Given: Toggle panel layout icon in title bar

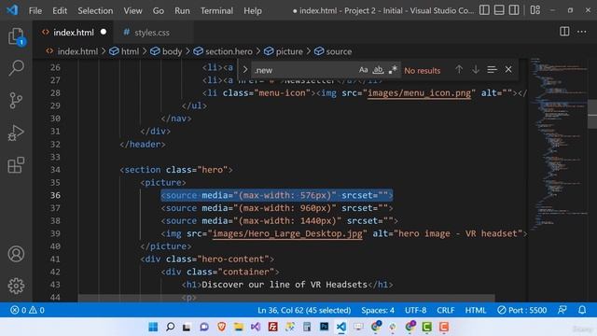Looking at the screenshot, I should [499, 10].
